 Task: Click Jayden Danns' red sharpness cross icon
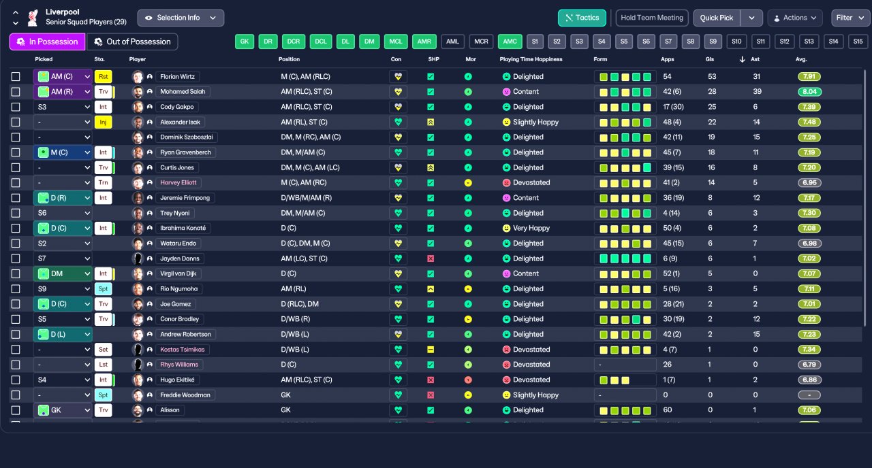(x=431, y=258)
